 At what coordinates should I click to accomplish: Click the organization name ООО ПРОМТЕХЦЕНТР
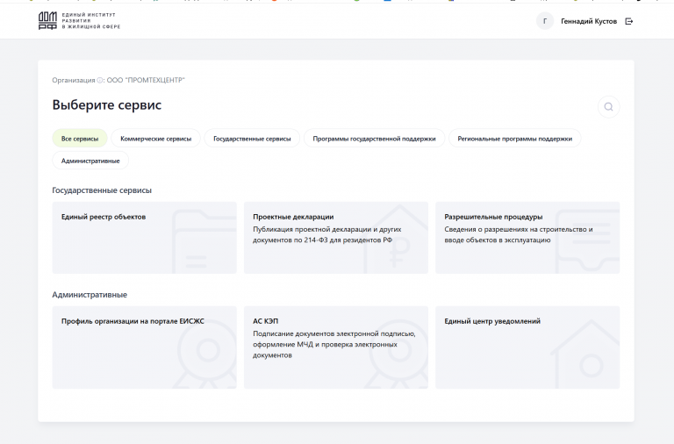click(146, 80)
